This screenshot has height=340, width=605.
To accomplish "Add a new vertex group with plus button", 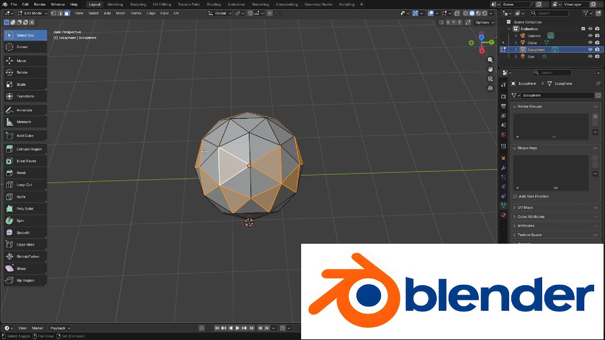I will coord(595,116).
